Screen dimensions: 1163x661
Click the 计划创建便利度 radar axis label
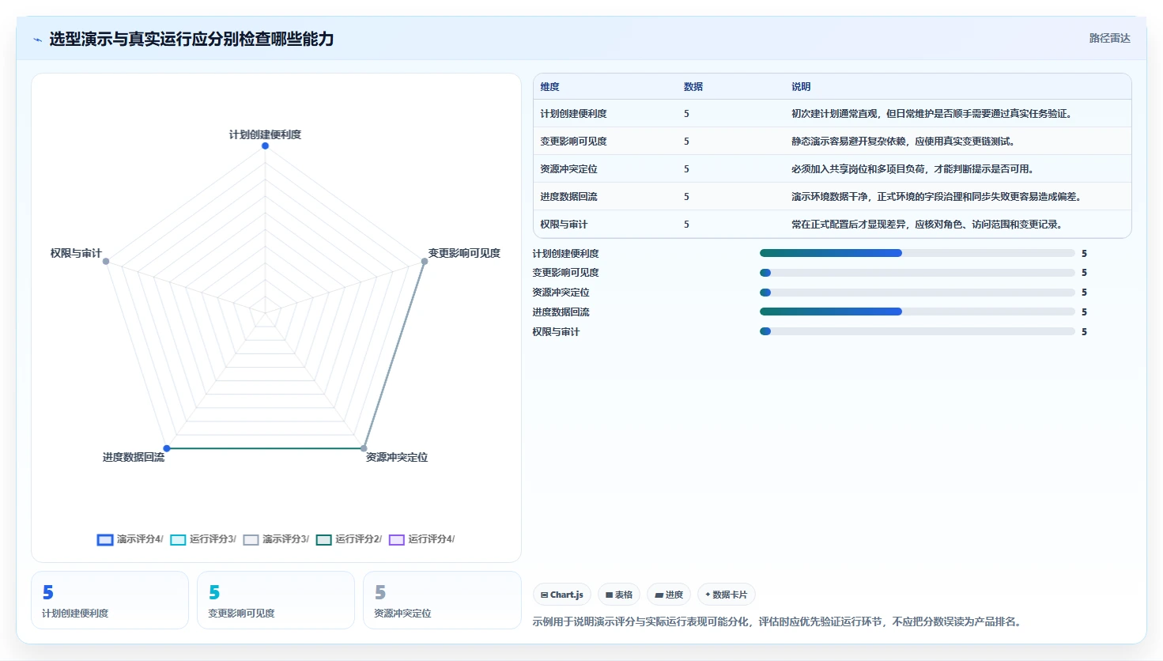pyautogui.click(x=265, y=134)
